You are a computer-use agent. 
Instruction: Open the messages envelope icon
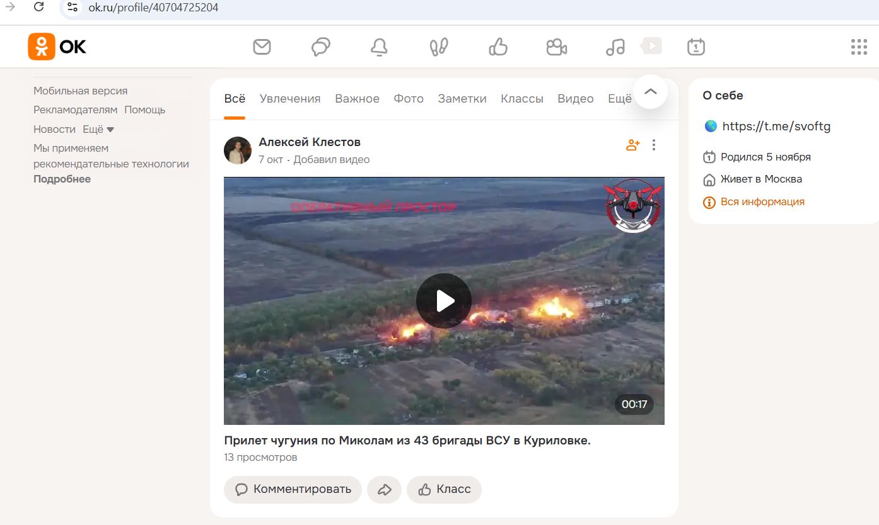(262, 47)
